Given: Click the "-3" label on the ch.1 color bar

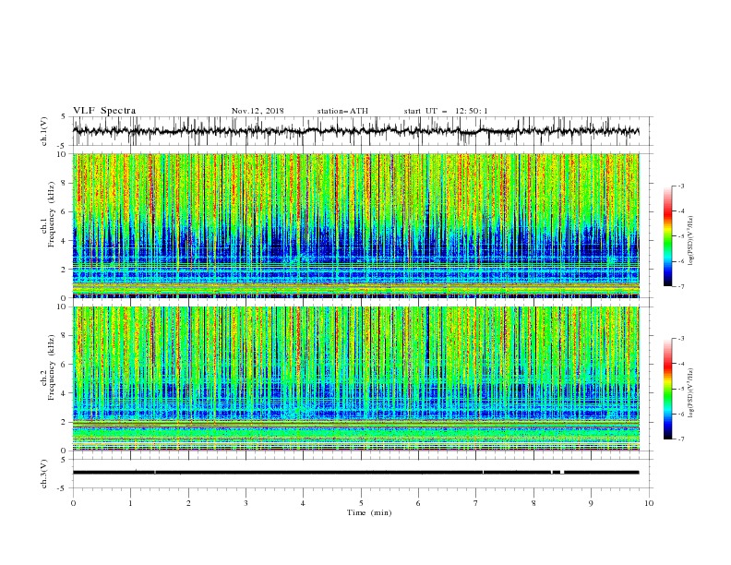Looking at the screenshot, I should tap(680, 186).
